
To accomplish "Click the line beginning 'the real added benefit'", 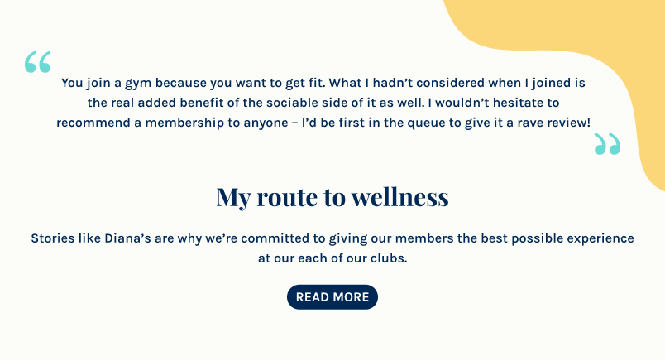I will pos(323,103).
